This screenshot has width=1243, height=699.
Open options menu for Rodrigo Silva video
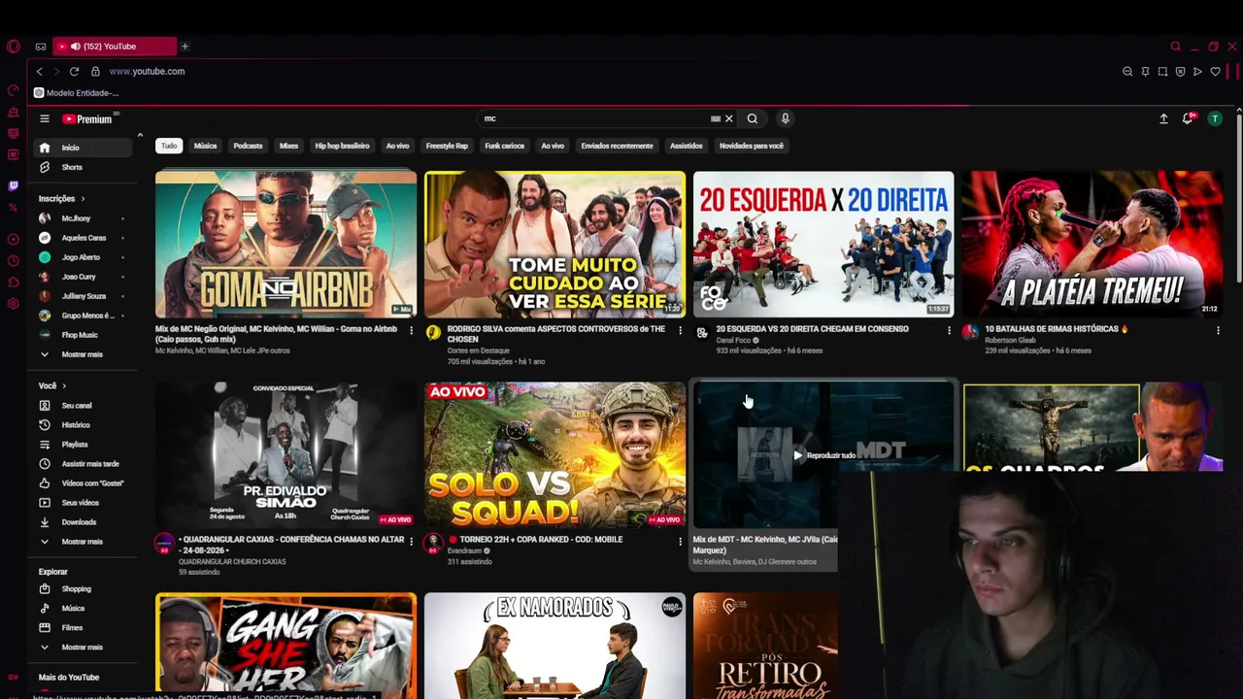click(680, 331)
